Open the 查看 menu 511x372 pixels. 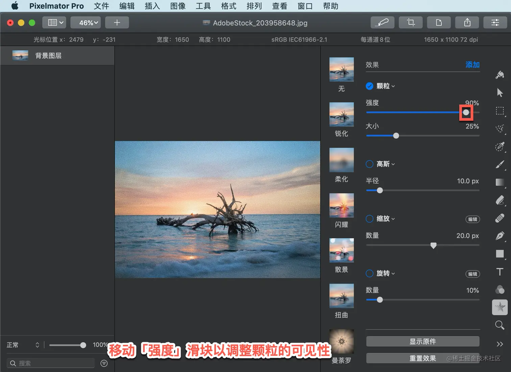[x=279, y=6]
